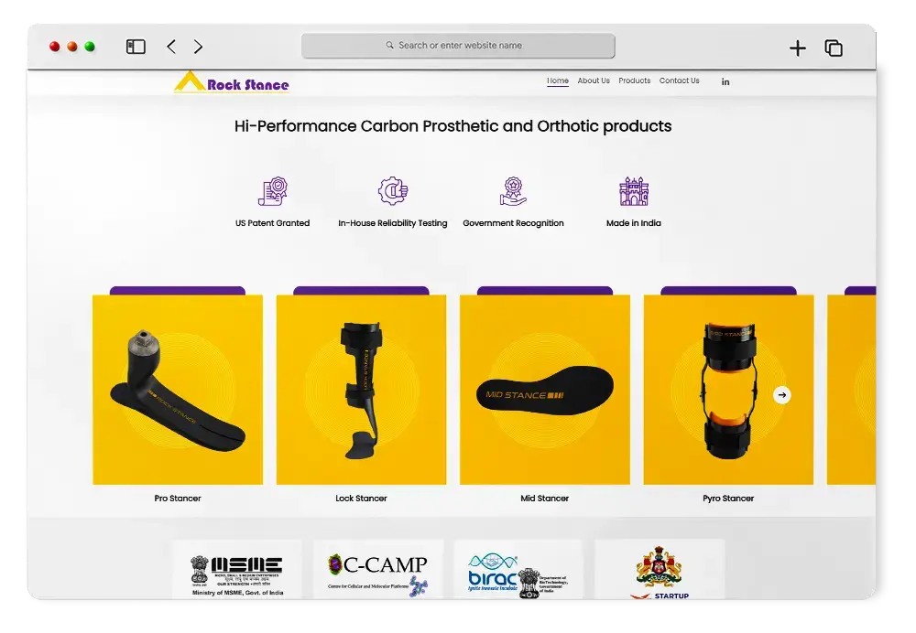Click the Made in India label

[x=634, y=223]
